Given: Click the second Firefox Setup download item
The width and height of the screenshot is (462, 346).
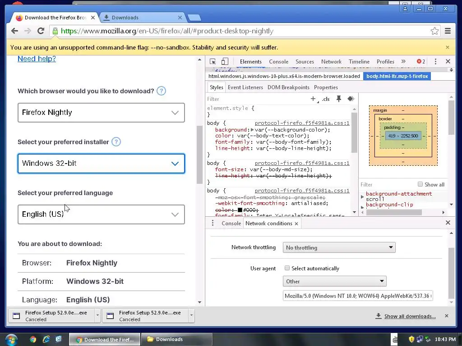Looking at the screenshot, I should click(145, 316).
